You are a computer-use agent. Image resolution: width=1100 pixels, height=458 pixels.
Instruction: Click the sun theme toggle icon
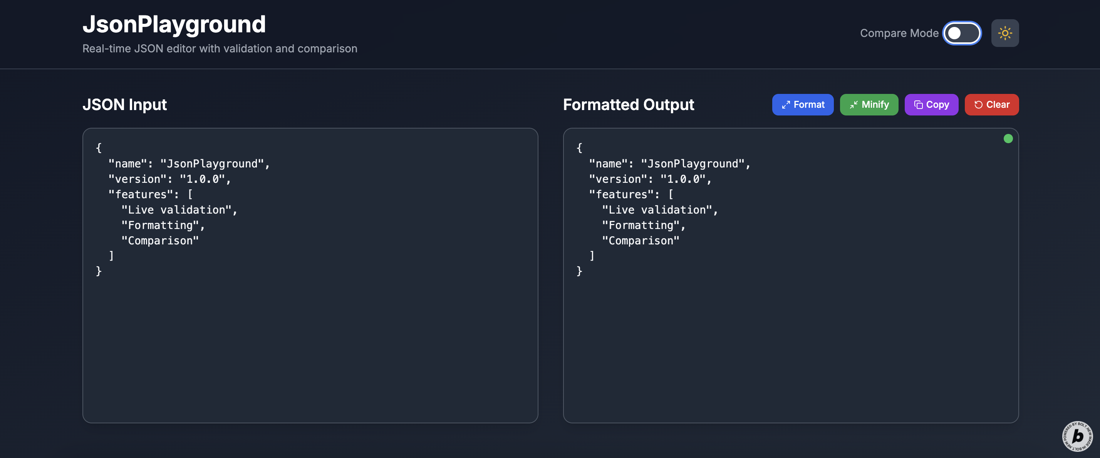coord(1005,33)
